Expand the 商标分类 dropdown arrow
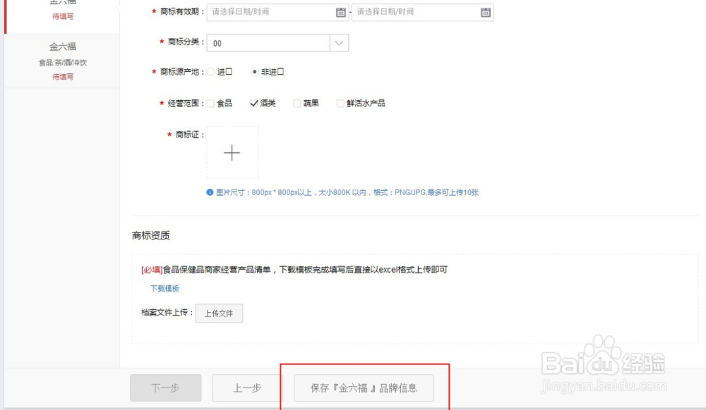Viewport: 706px width, 410px height. click(x=339, y=43)
